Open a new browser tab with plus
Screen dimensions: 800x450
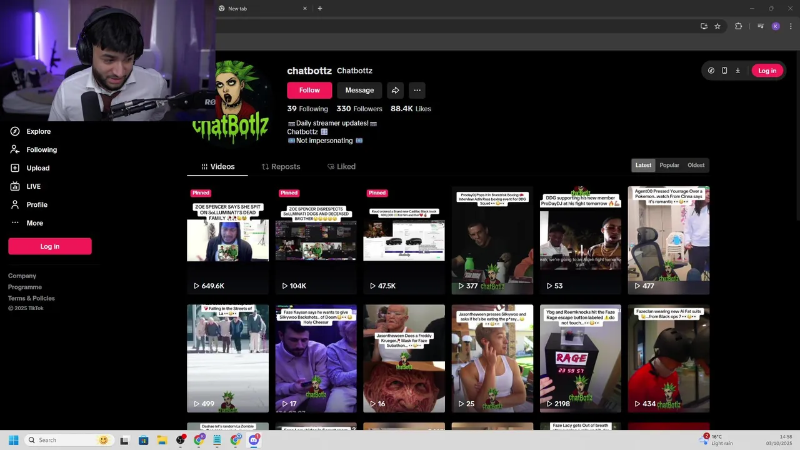(319, 8)
